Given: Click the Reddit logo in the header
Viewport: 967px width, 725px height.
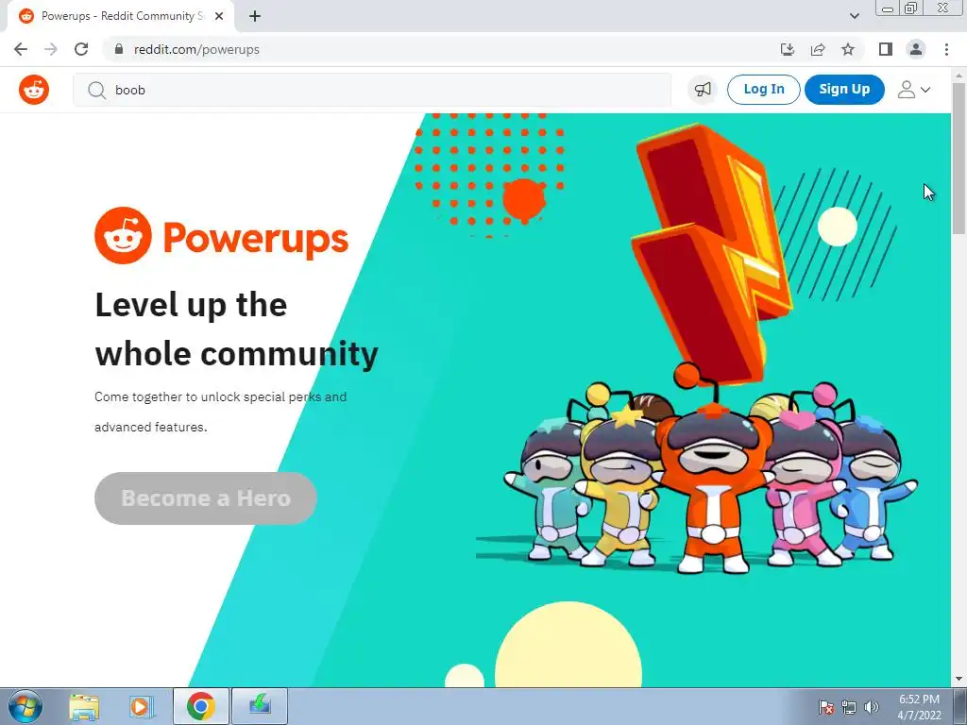Looking at the screenshot, I should [34, 90].
